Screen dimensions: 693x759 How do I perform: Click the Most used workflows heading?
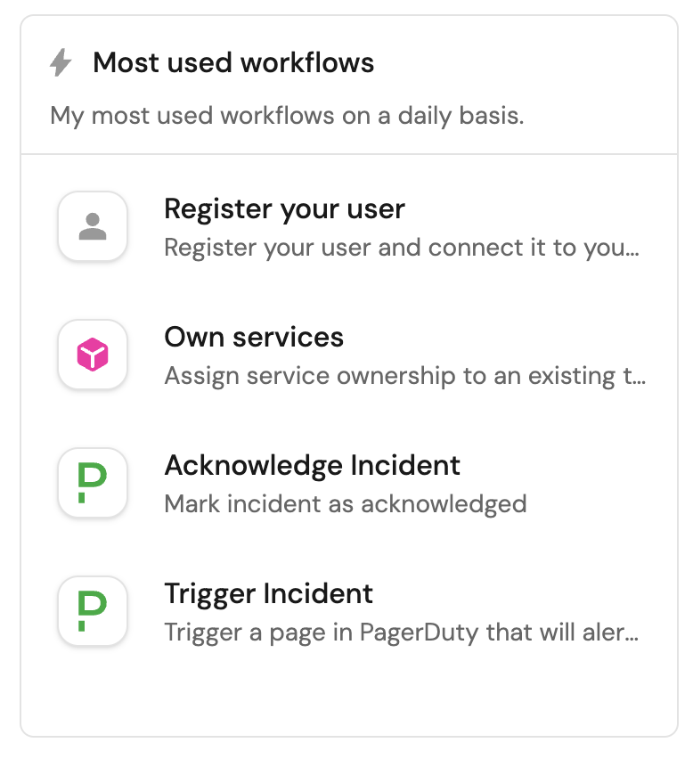(x=233, y=63)
